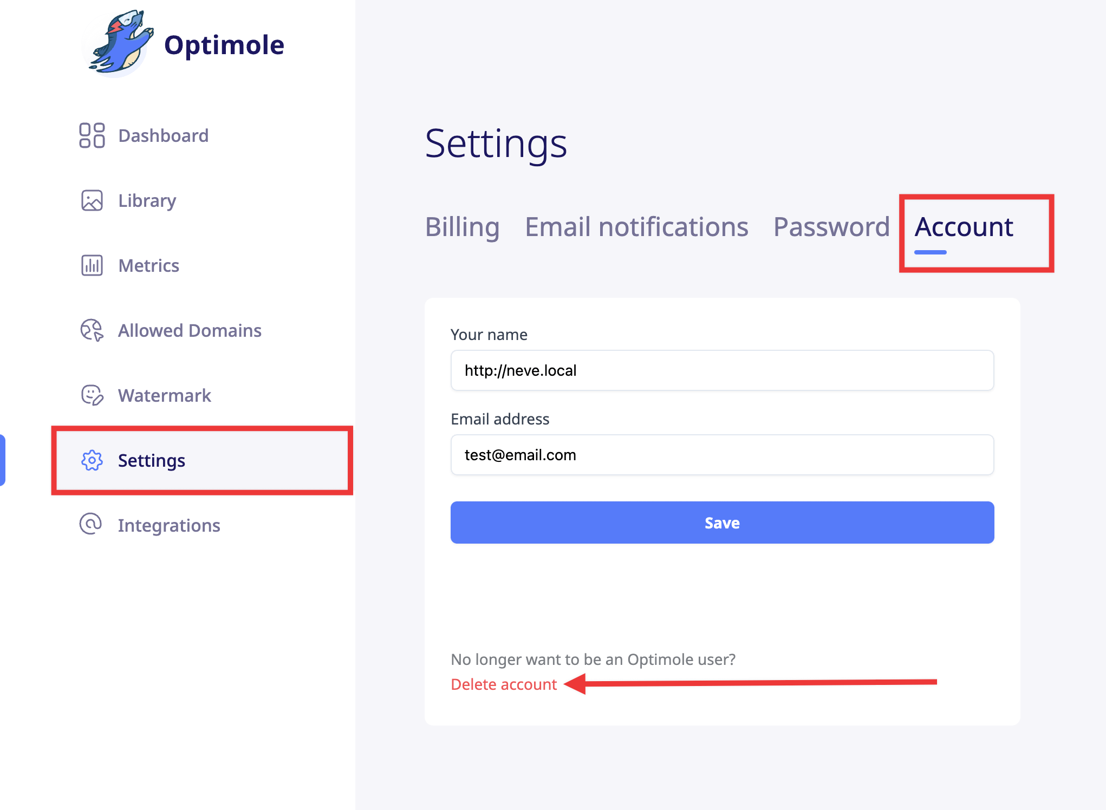Open the Billing tab

pyautogui.click(x=462, y=227)
